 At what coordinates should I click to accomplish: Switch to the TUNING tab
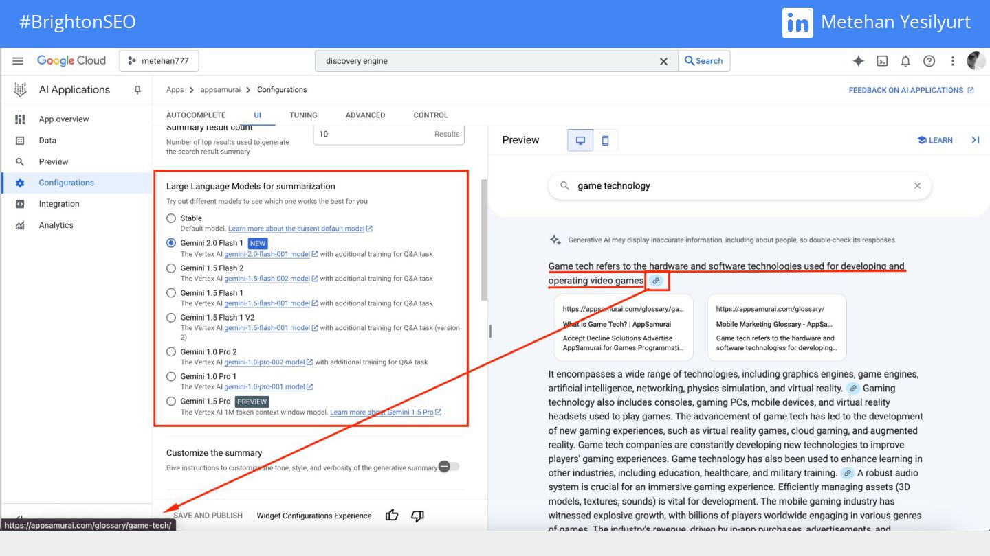[303, 115]
